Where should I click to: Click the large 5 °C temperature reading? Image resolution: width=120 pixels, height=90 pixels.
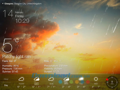pos(11,45)
